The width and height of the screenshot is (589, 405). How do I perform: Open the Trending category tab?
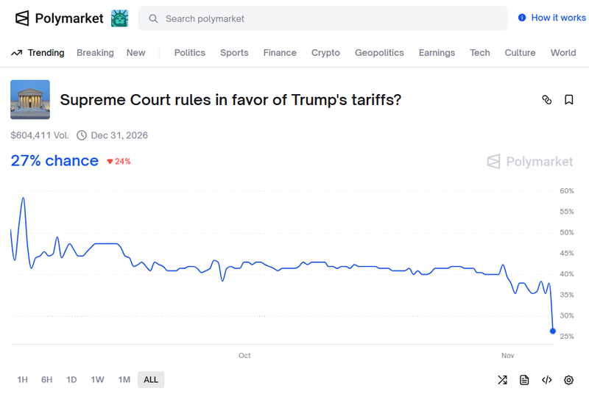coord(38,53)
